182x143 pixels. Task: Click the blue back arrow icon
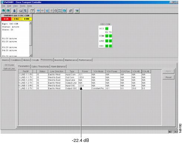click(38, 11)
